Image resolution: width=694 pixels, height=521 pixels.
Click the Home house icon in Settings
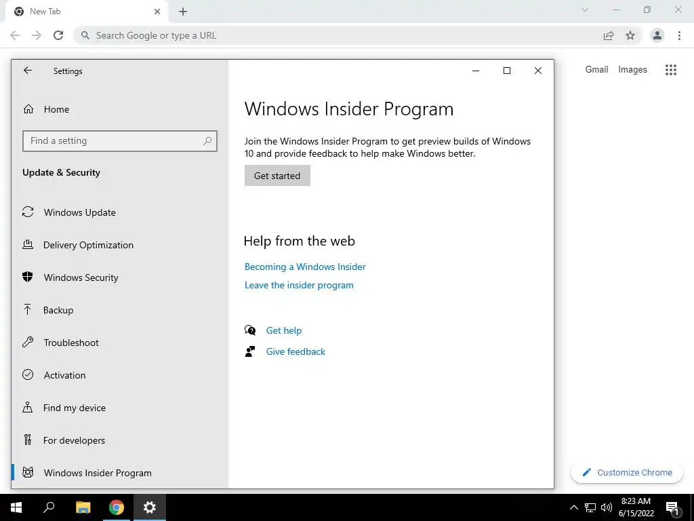28,109
